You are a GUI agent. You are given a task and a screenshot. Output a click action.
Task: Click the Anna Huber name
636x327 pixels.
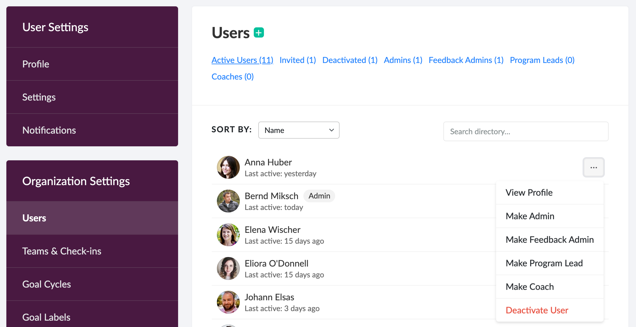point(268,162)
